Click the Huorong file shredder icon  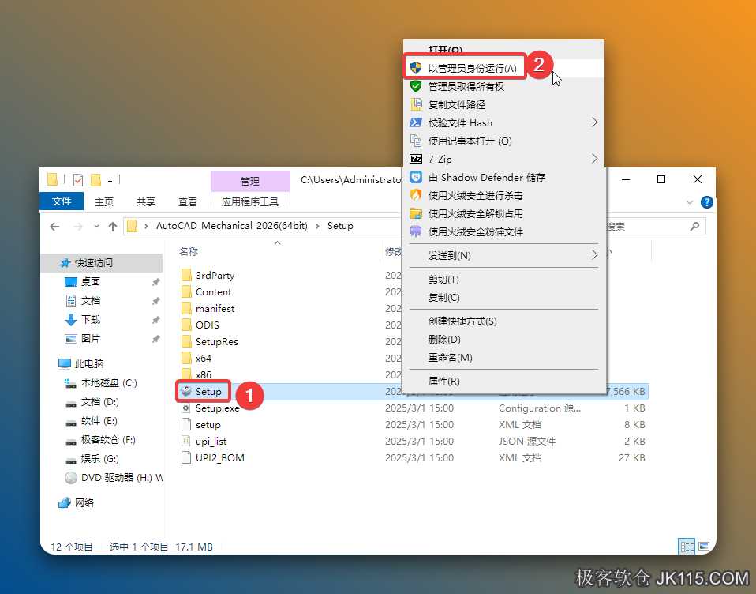(x=416, y=231)
